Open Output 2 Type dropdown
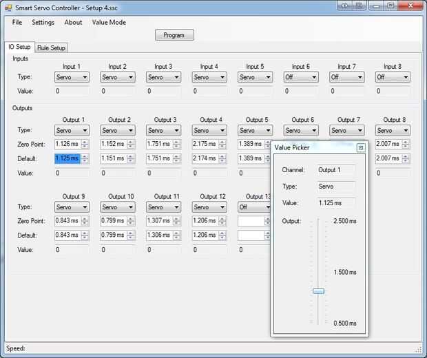The height and width of the screenshot is (358, 427). click(x=117, y=131)
